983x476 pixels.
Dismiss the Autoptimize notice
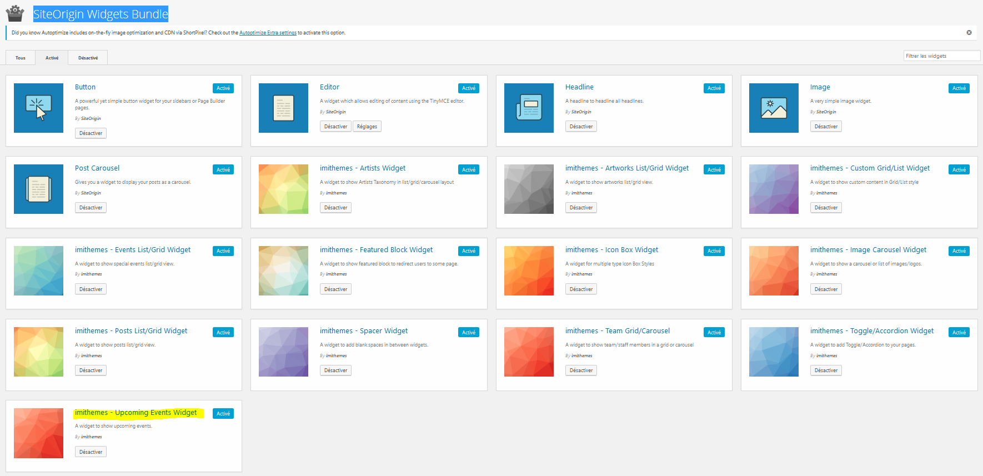969,33
